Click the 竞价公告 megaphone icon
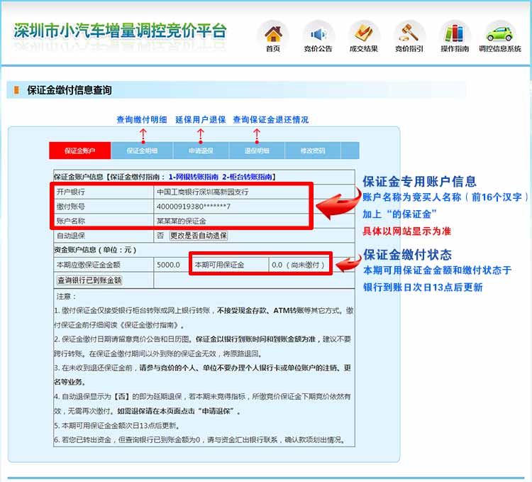 tap(318, 33)
